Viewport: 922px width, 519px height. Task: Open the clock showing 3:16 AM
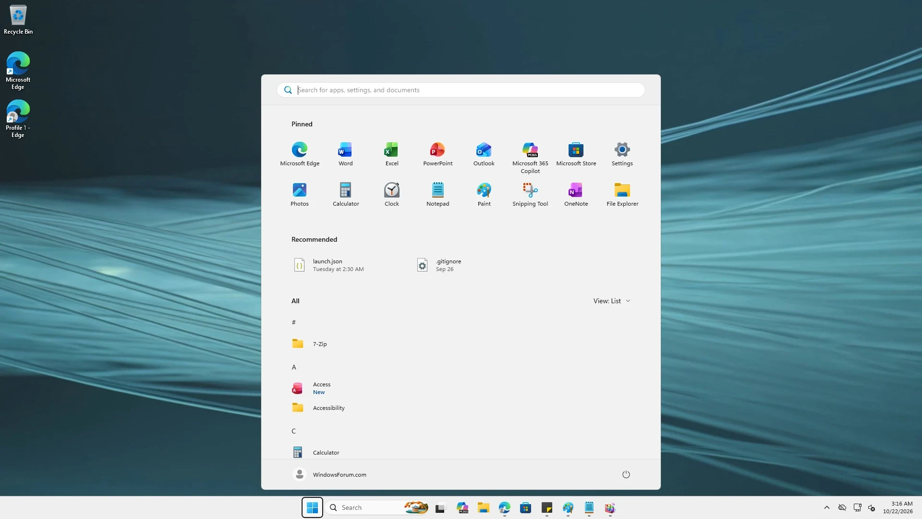click(x=898, y=507)
